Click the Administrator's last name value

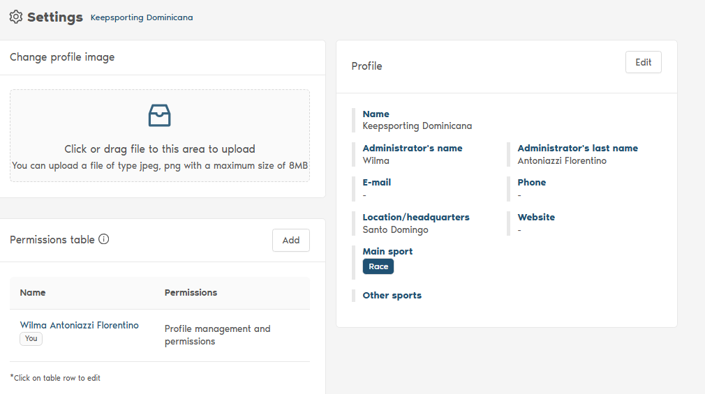point(562,161)
